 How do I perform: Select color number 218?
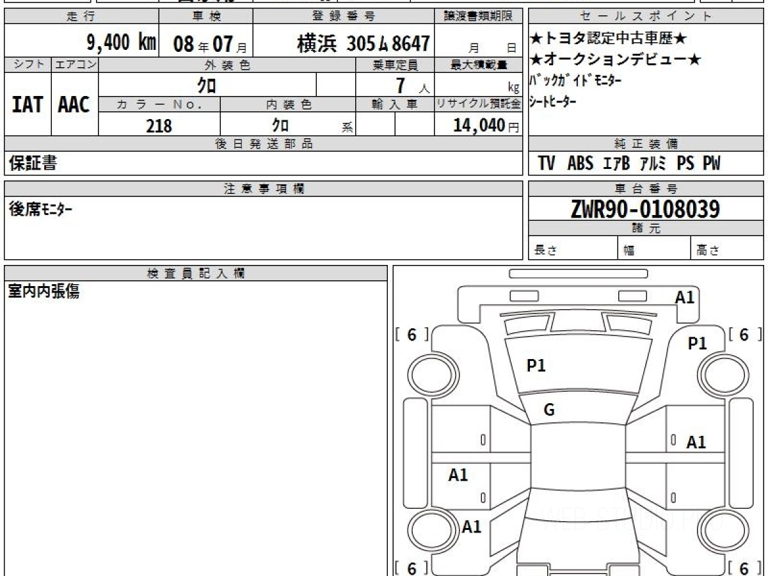pyautogui.click(x=159, y=125)
